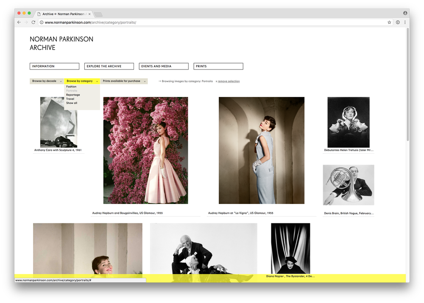Open the Audrey Hepburn at La Vigna photo

pos(262,150)
